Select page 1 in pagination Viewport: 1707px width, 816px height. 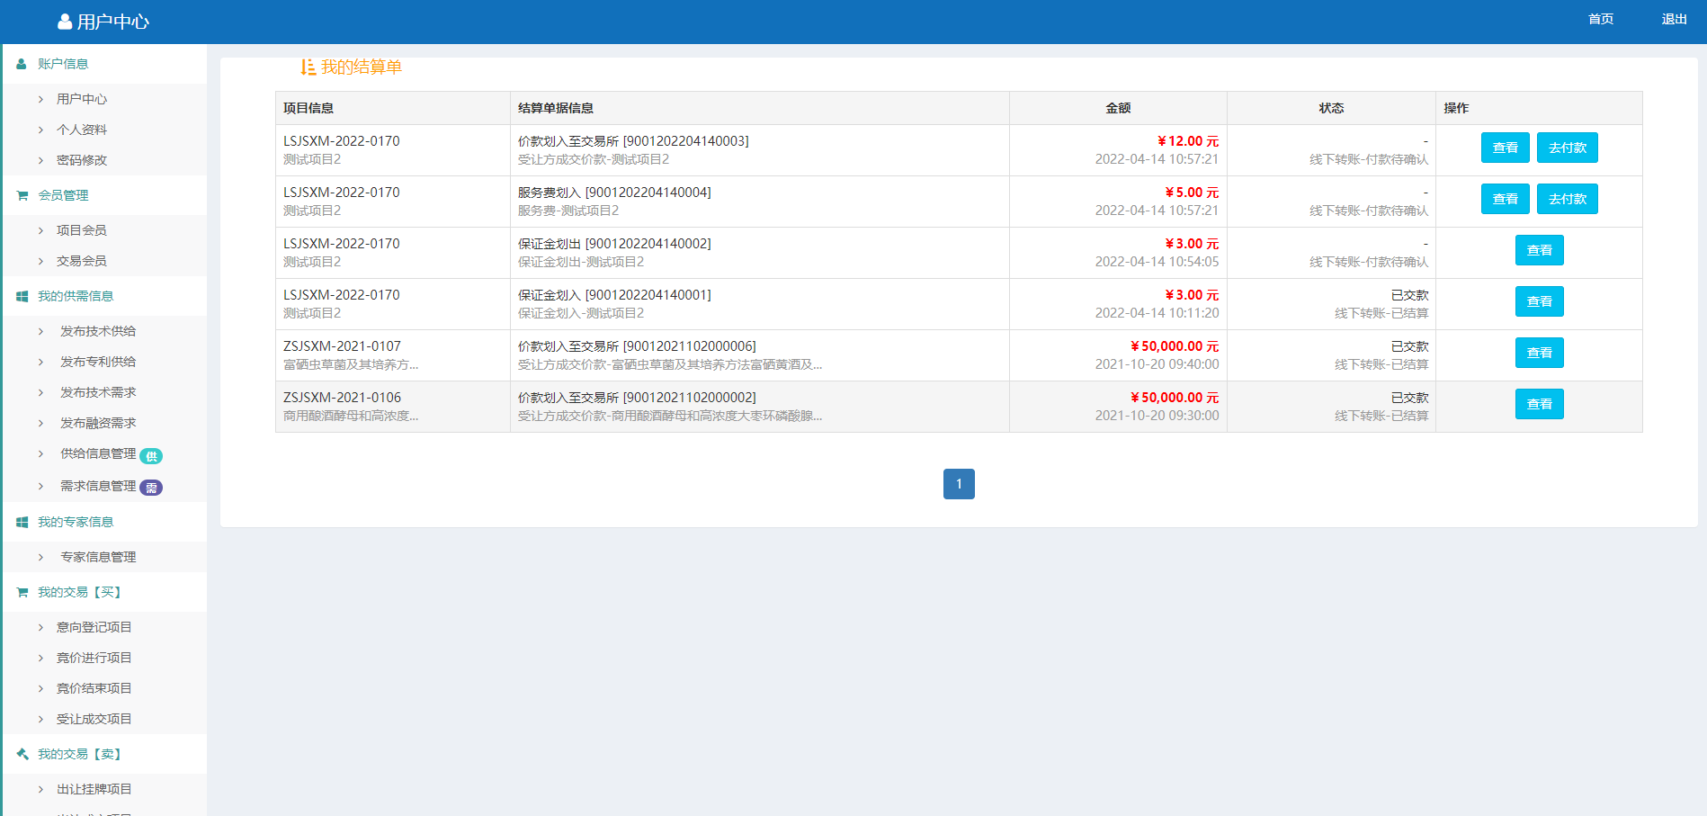(959, 484)
